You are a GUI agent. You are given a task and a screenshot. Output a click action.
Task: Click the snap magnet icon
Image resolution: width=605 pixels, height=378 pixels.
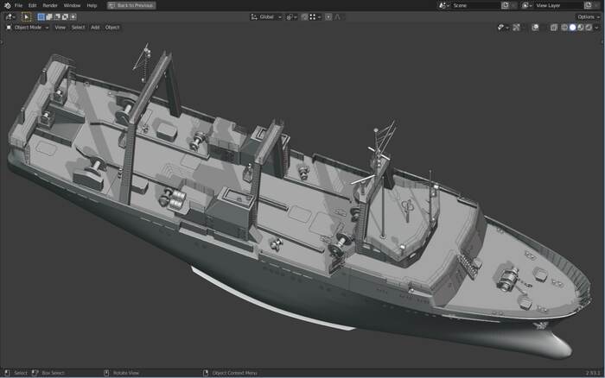[305, 16]
